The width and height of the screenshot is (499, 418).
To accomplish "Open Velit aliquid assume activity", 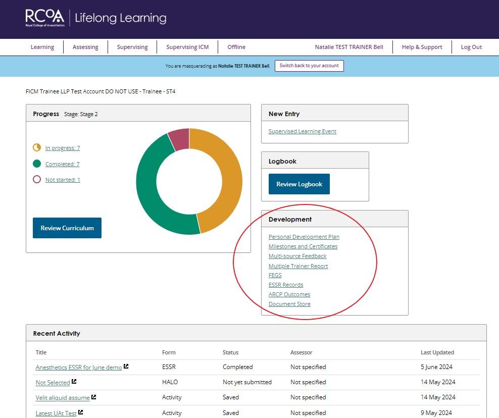I will point(63,398).
